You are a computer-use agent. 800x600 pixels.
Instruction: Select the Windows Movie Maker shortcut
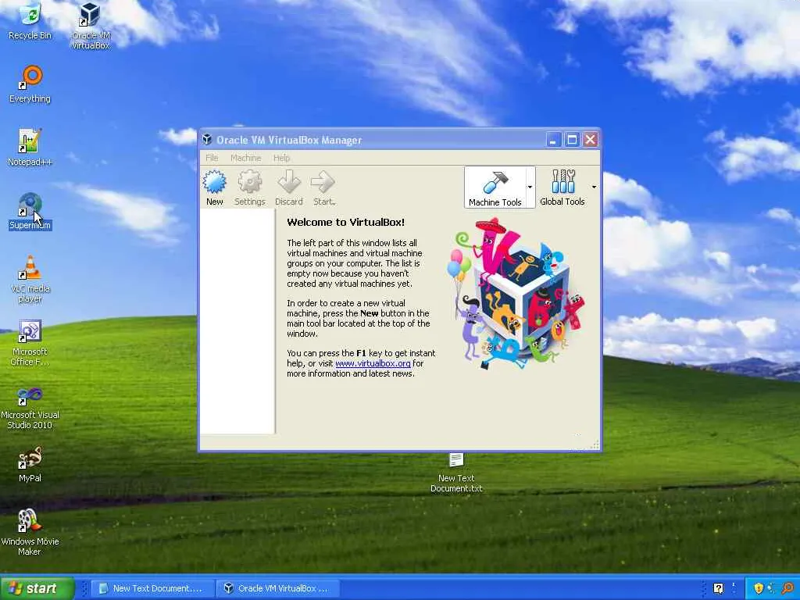point(30,531)
